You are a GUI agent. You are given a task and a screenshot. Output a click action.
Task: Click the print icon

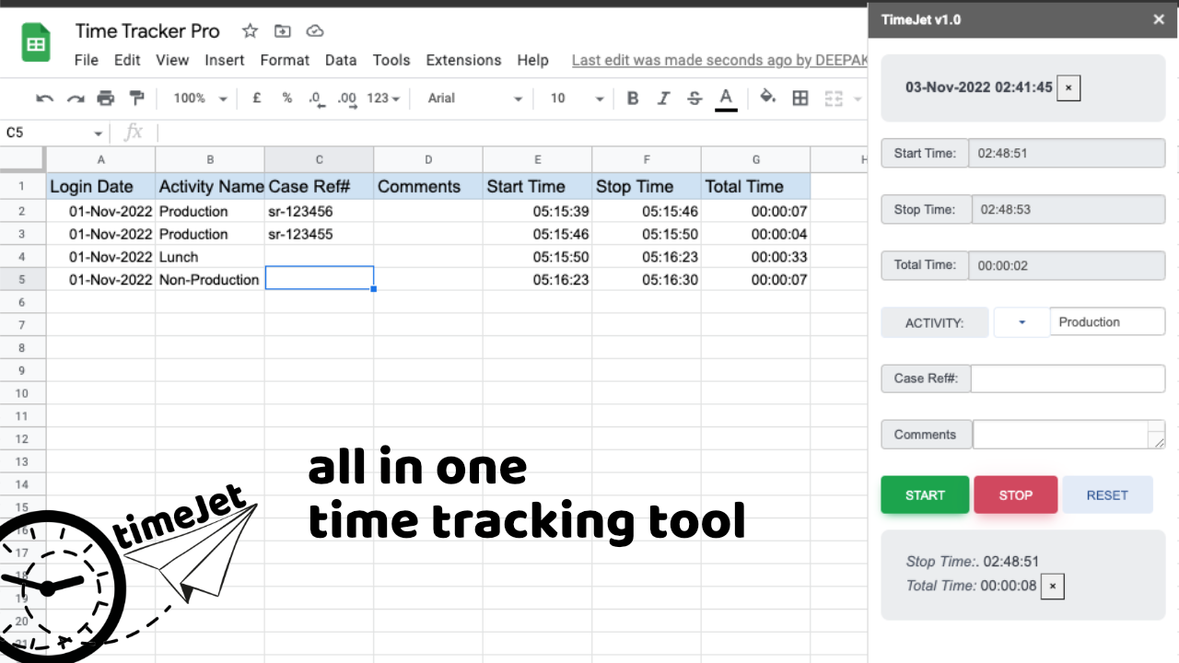pos(106,99)
